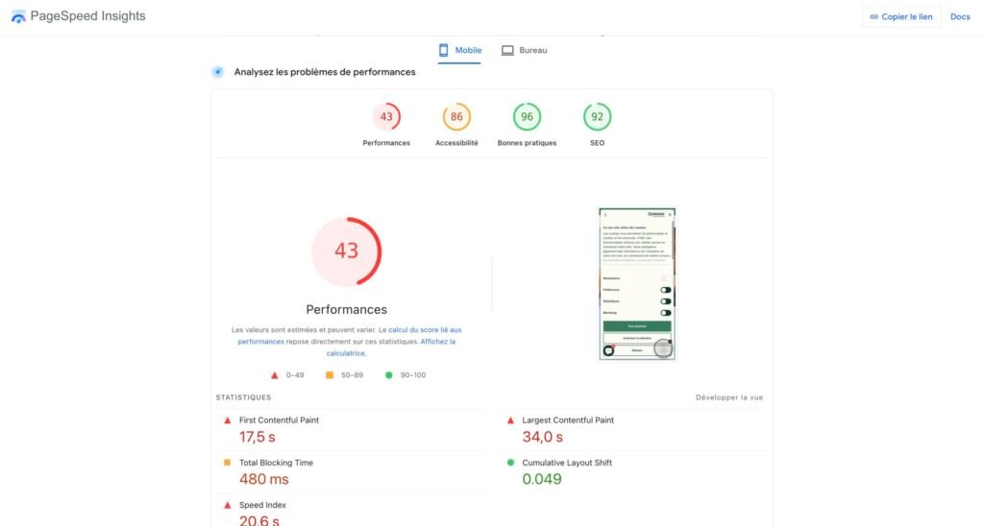This screenshot has height=526, width=984.
Task: Click green dot beside Cumulative Layout Shift
Action: tap(511, 463)
